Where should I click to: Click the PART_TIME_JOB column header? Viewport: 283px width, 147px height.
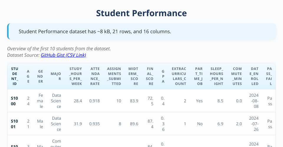coord(199,76)
